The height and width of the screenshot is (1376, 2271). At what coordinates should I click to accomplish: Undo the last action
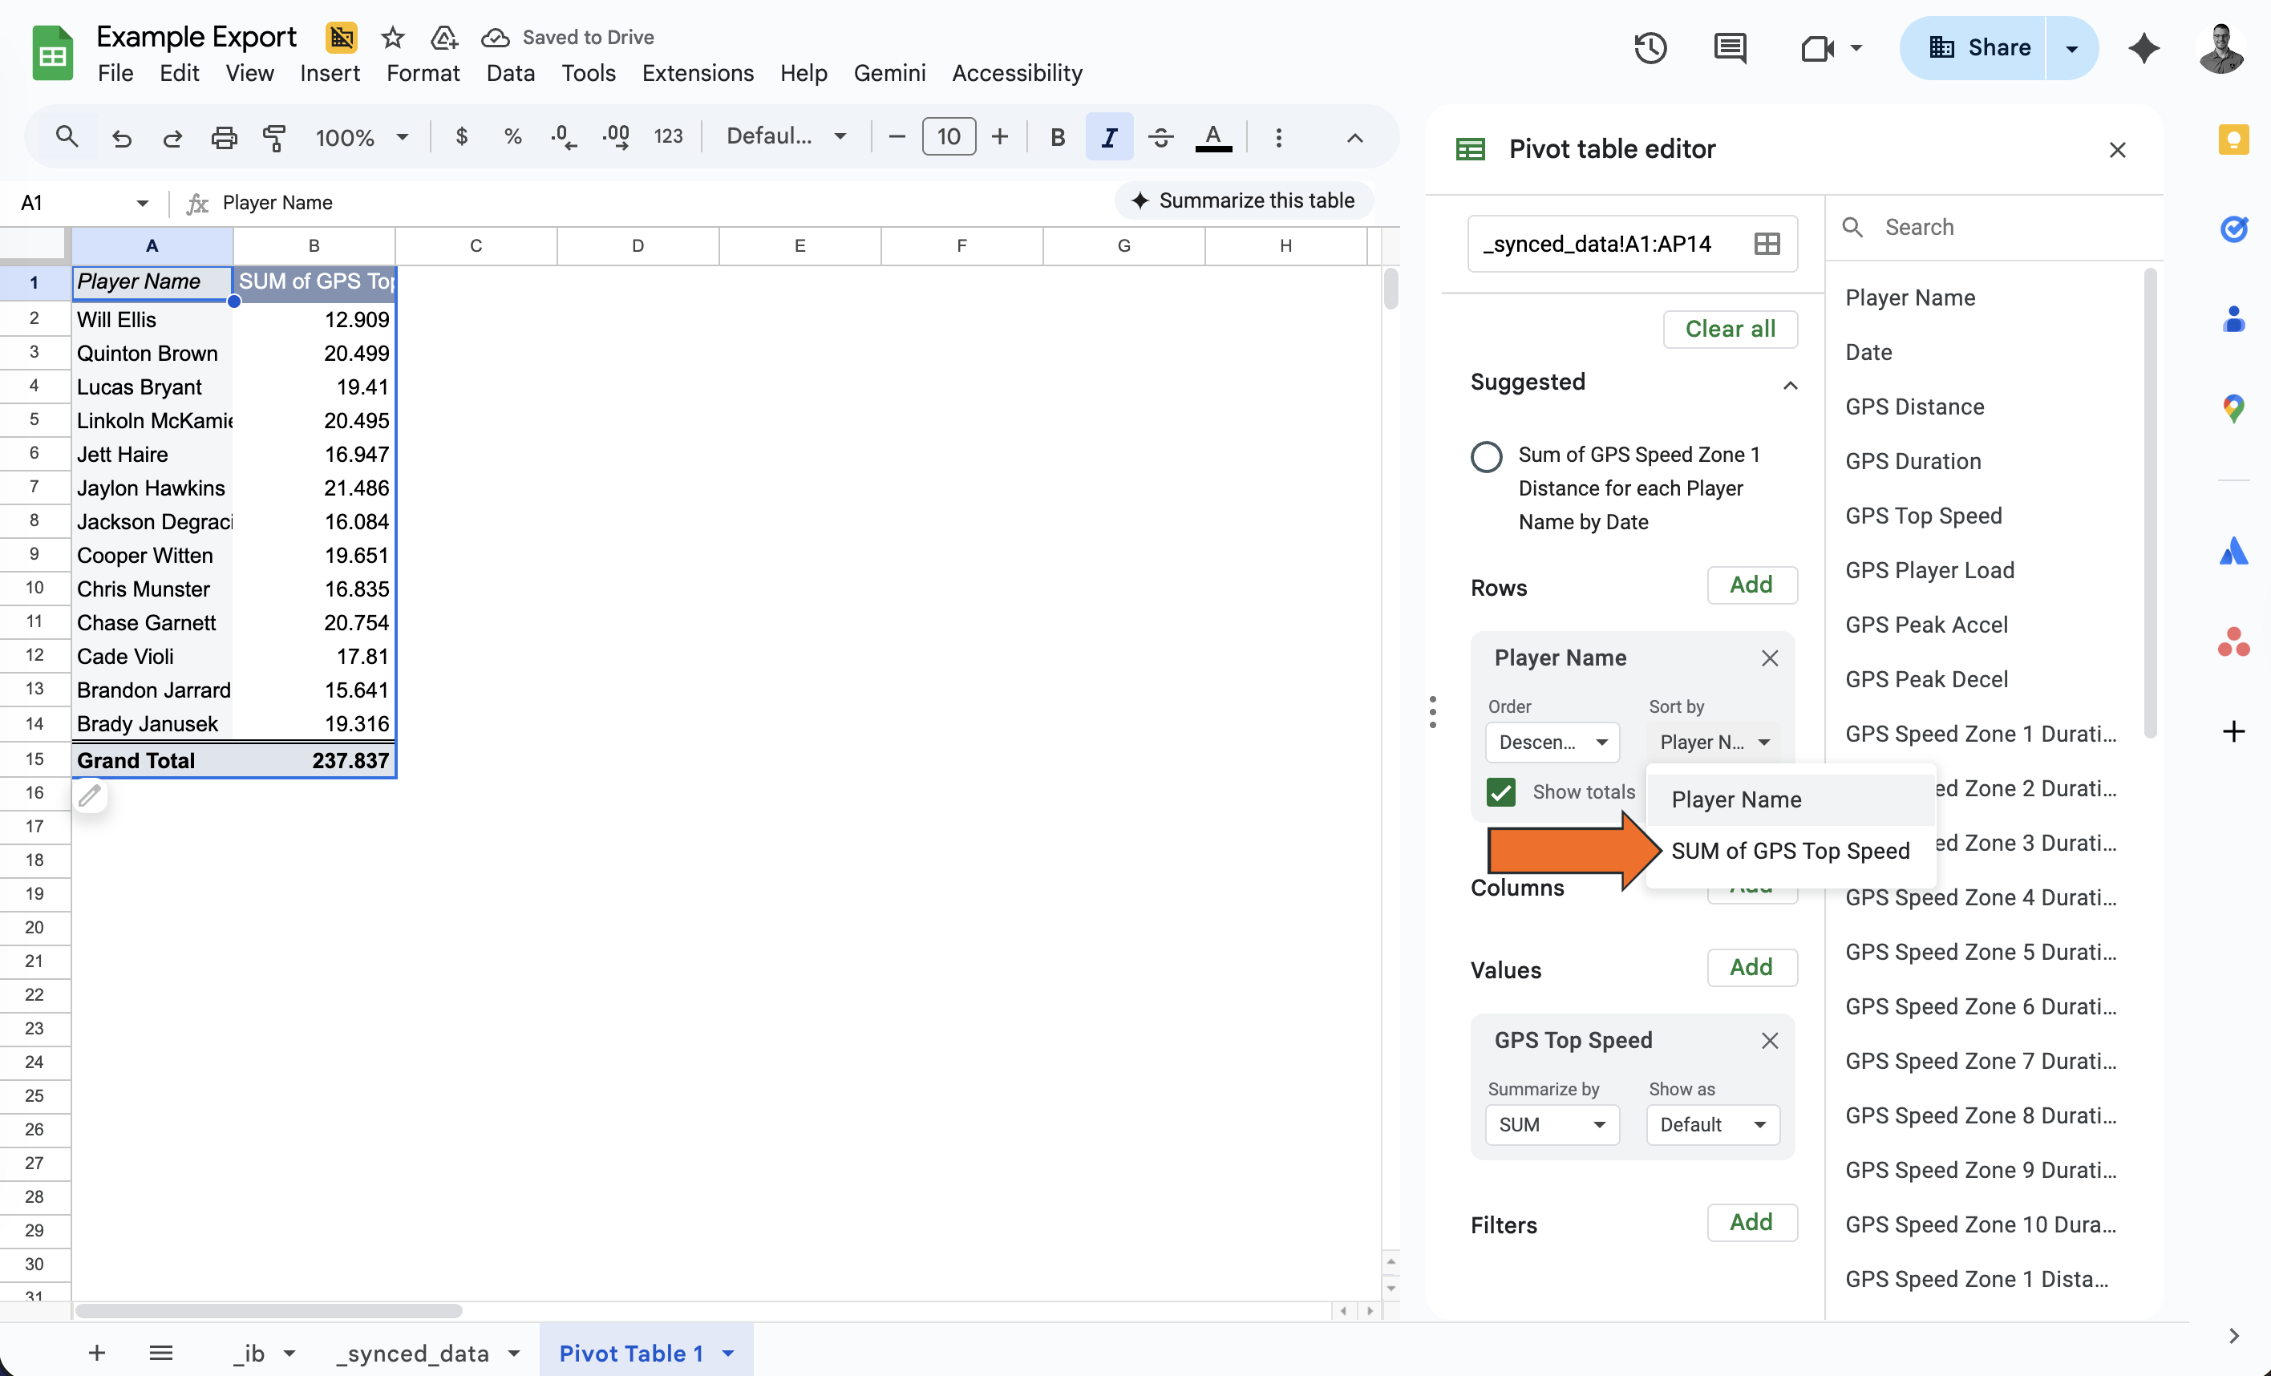pos(121,137)
